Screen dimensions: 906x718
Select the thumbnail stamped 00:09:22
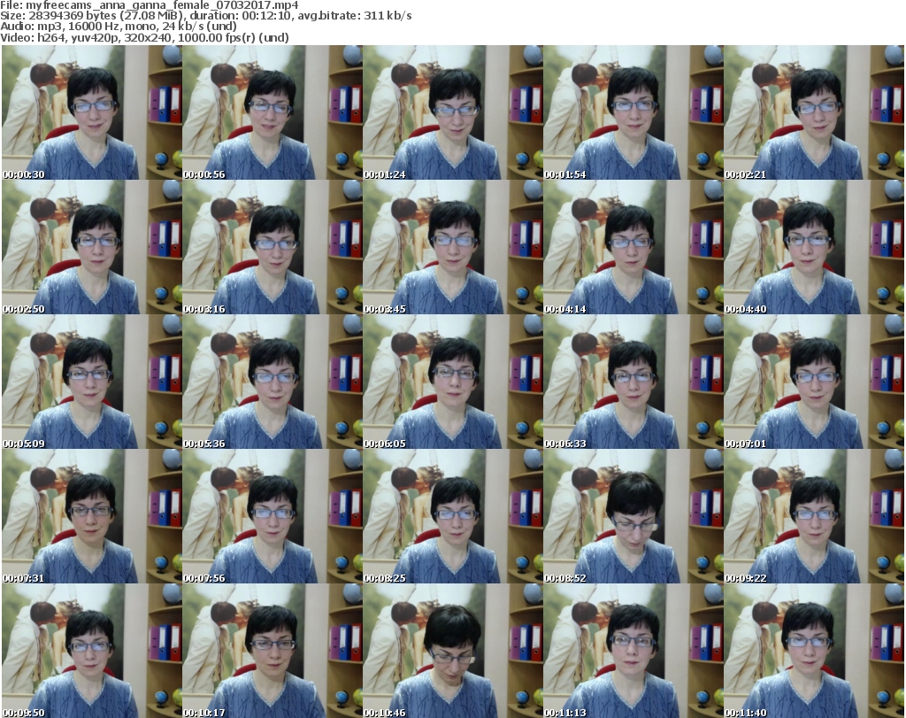814,516
